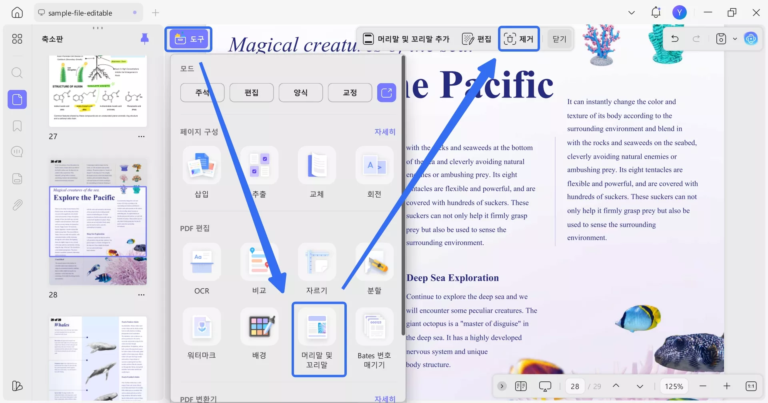
Task: Open the 자르기 (crop) tool
Action: point(316,269)
